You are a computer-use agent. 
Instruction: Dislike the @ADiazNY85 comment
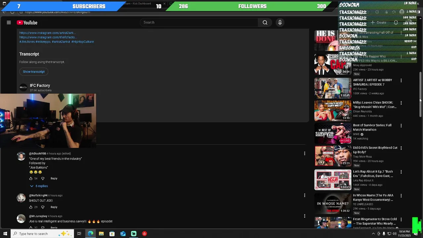tap(43, 178)
